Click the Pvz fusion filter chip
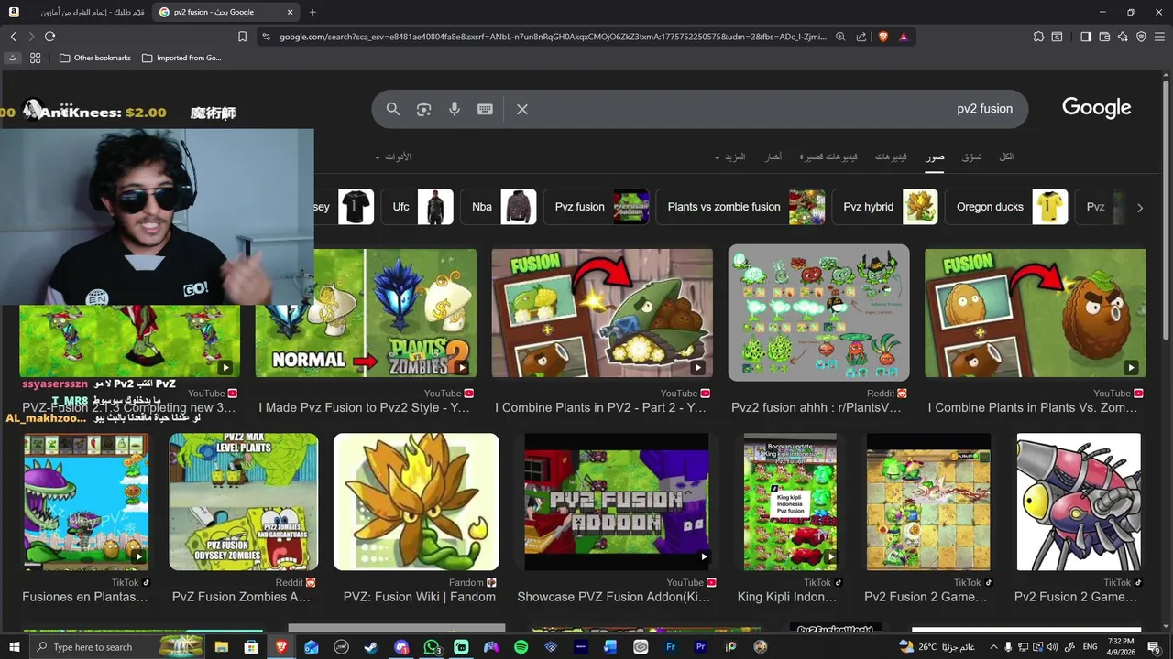Image resolution: width=1173 pixels, height=659 pixels. [597, 207]
